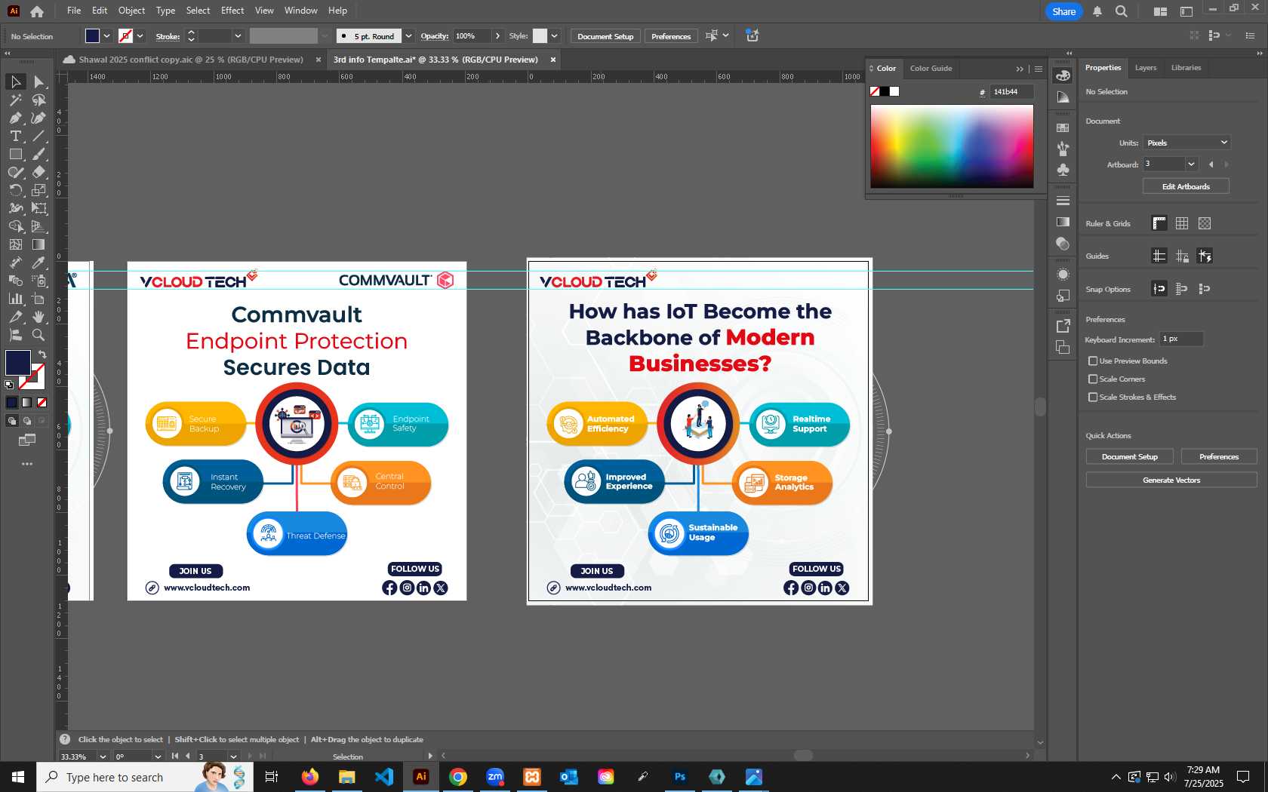The width and height of the screenshot is (1268, 792).
Task: Click the Share button
Action: 1063,11
